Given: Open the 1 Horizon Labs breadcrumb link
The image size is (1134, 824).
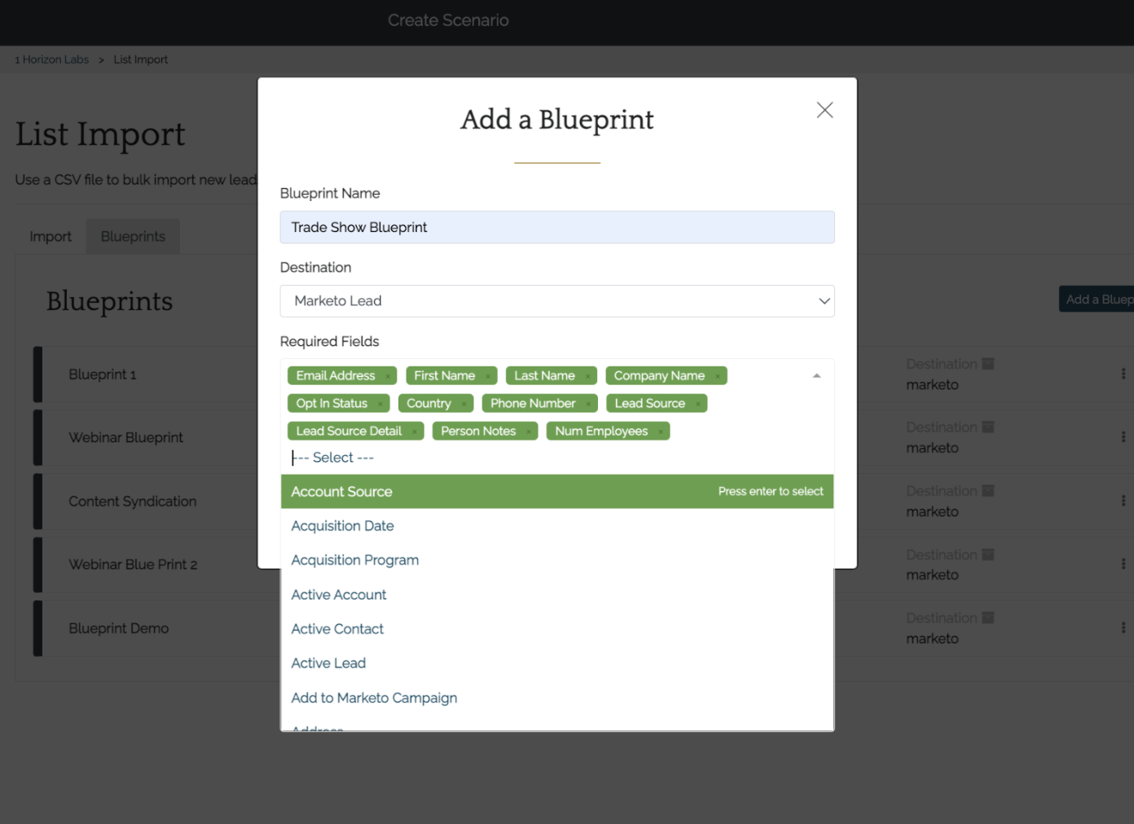Looking at the screenshot, I should [52, 59].
